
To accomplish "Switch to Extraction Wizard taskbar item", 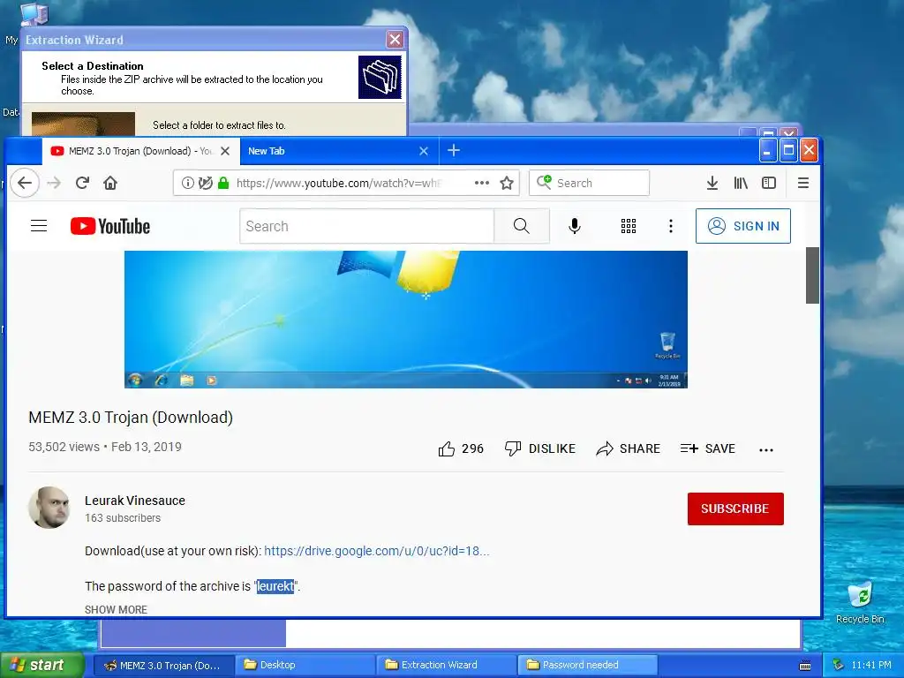I will 446,665.
